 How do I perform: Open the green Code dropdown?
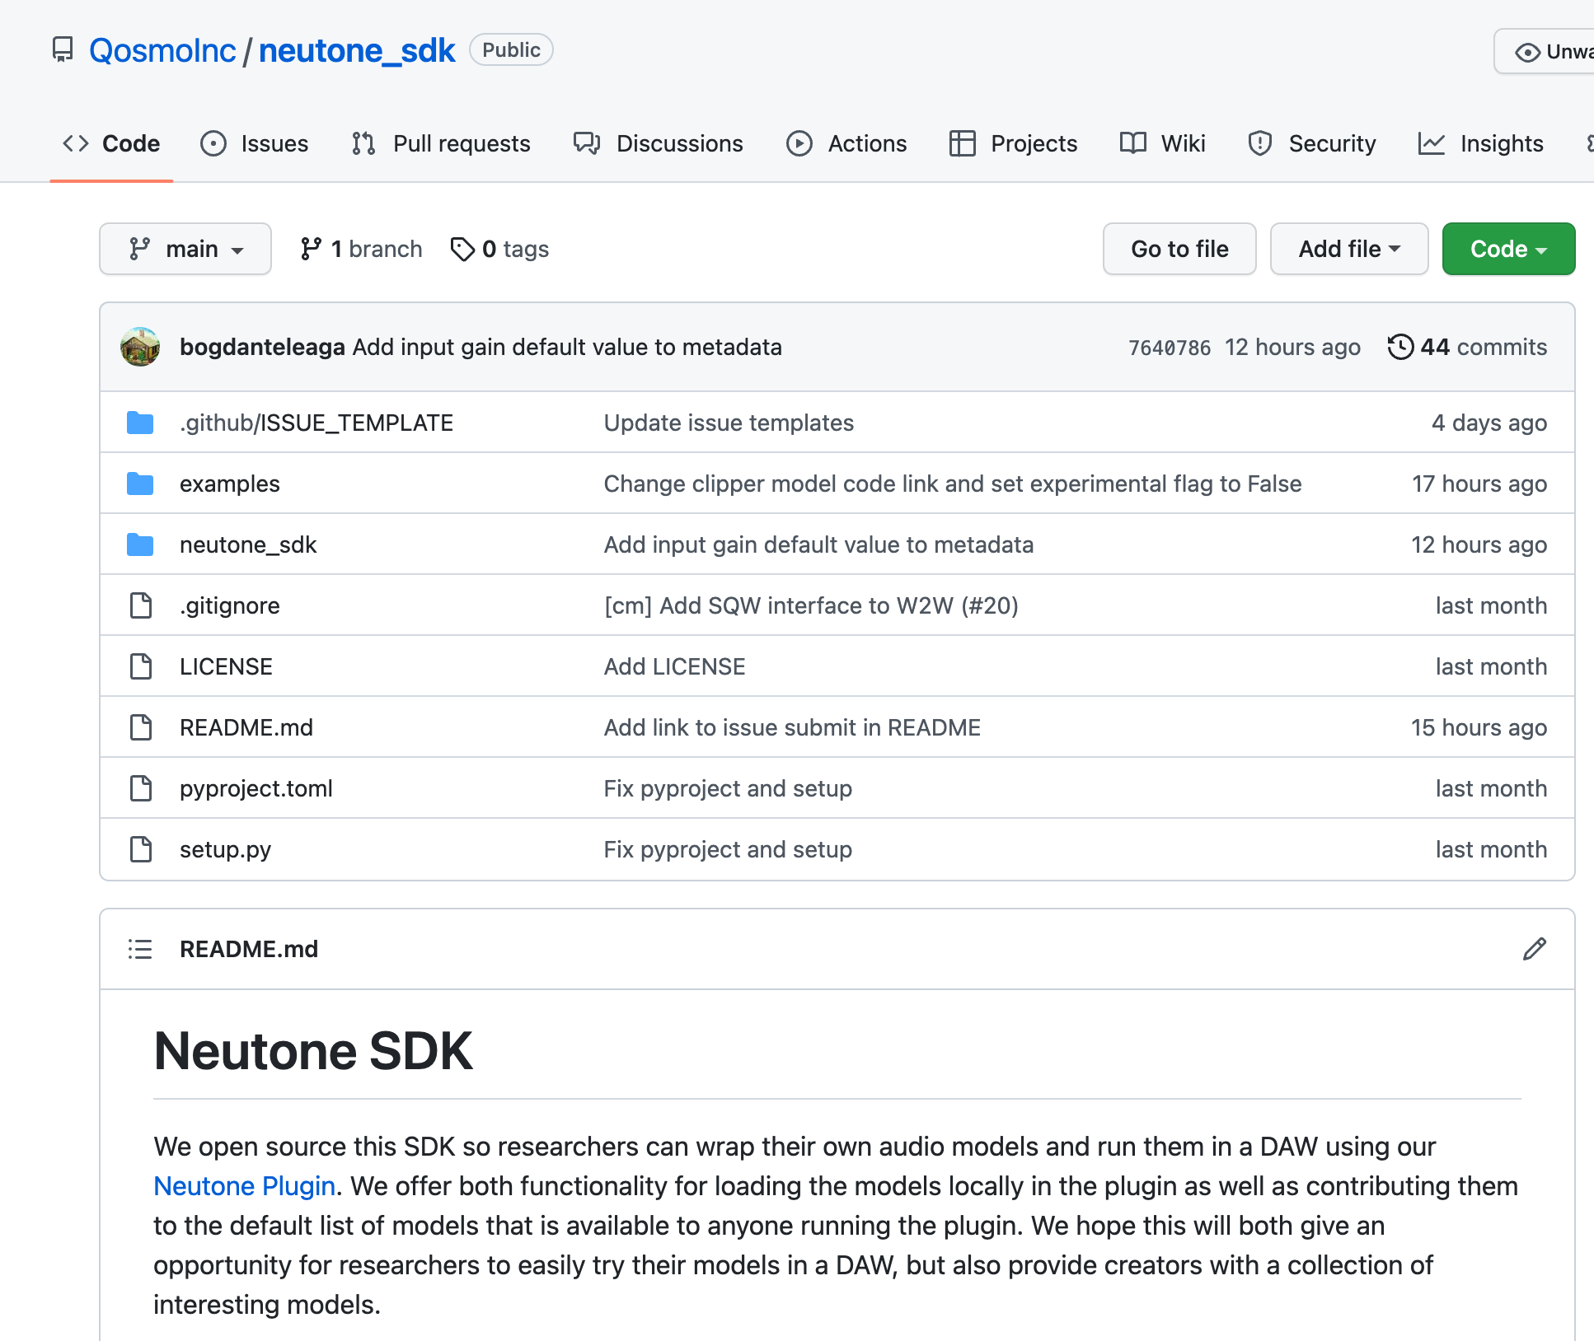(1507, 248)
